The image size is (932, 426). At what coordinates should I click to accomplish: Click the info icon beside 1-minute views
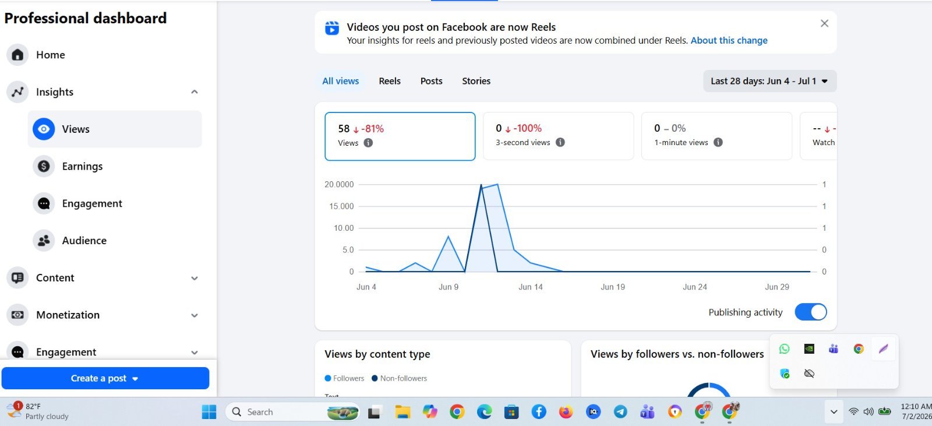718,142
